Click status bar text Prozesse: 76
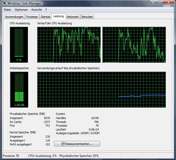The image size is (176, 160). click(11, 156)
